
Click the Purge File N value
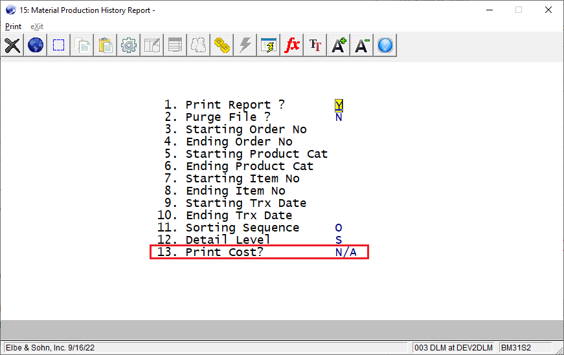point(339,118)
